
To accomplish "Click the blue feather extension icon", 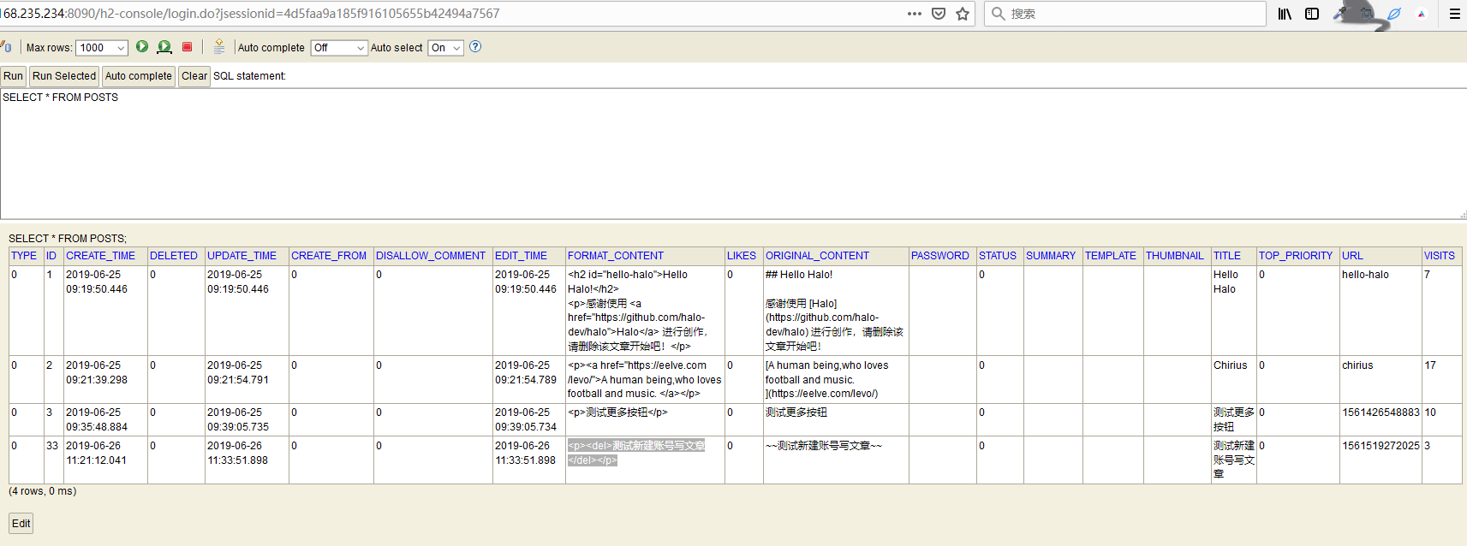I will [1394, 14].
